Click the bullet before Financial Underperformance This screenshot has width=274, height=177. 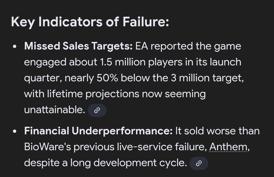coord(16,132)
